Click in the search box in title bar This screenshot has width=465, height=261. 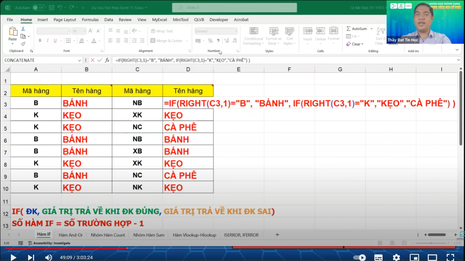coord(235,7)
